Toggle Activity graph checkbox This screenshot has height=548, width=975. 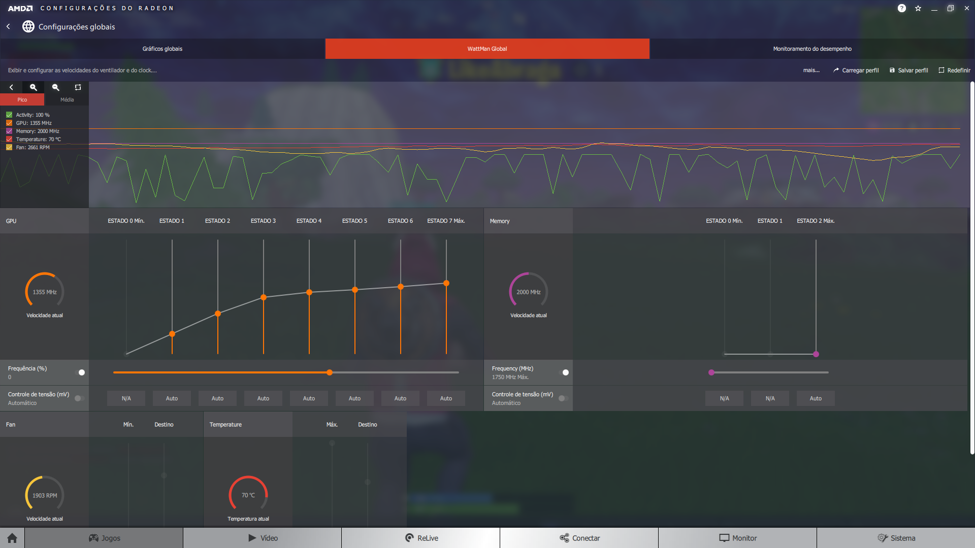point(9,115)
